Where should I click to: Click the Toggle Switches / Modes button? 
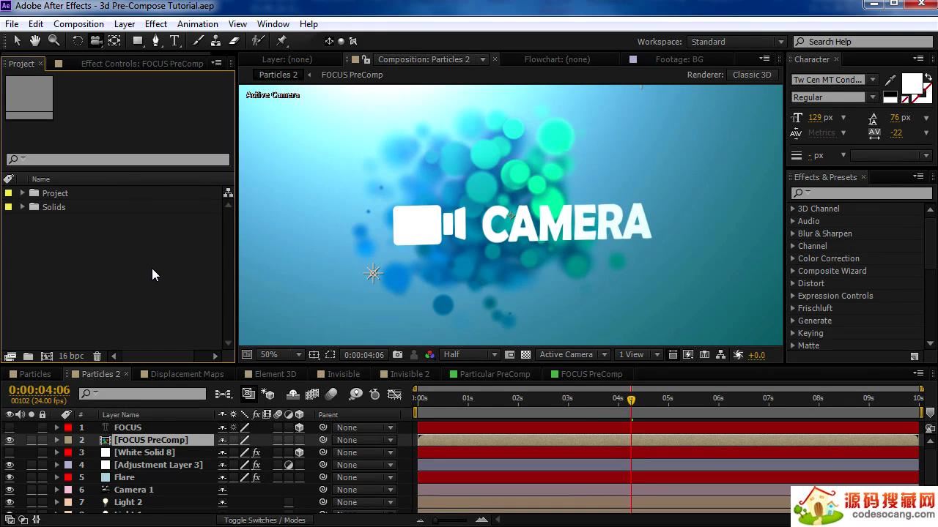(265, 520)
